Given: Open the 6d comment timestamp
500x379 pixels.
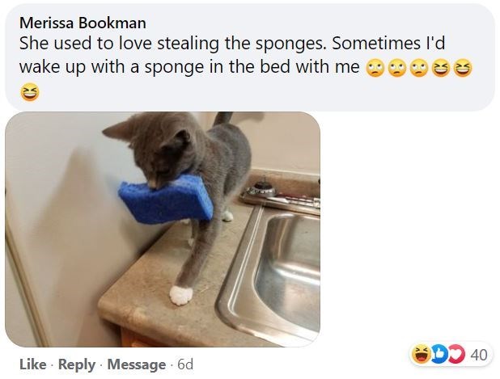Looking at the screenshot, I should (x=184, y=364).
